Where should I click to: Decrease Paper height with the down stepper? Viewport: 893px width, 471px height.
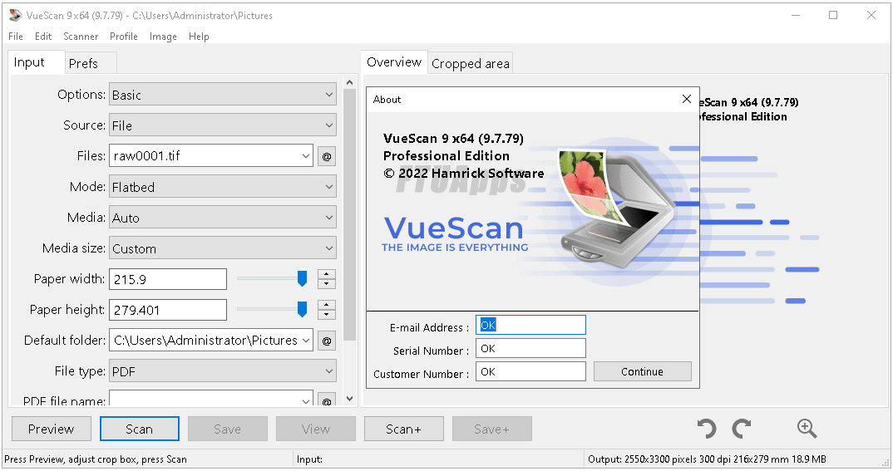coord(326,315)
